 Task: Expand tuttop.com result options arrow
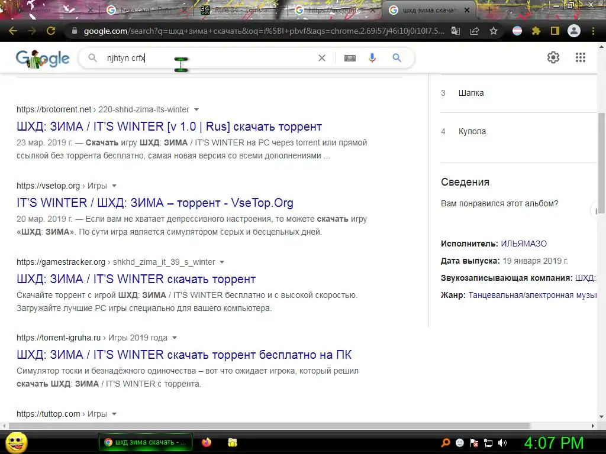pyautogui.click(x=114, y=414)
